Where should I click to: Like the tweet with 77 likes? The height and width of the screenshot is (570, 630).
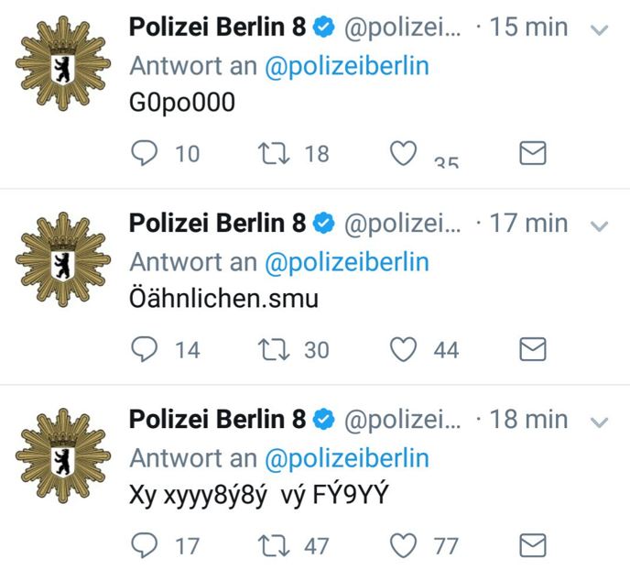pyautogui.click(x=404, y=545)
